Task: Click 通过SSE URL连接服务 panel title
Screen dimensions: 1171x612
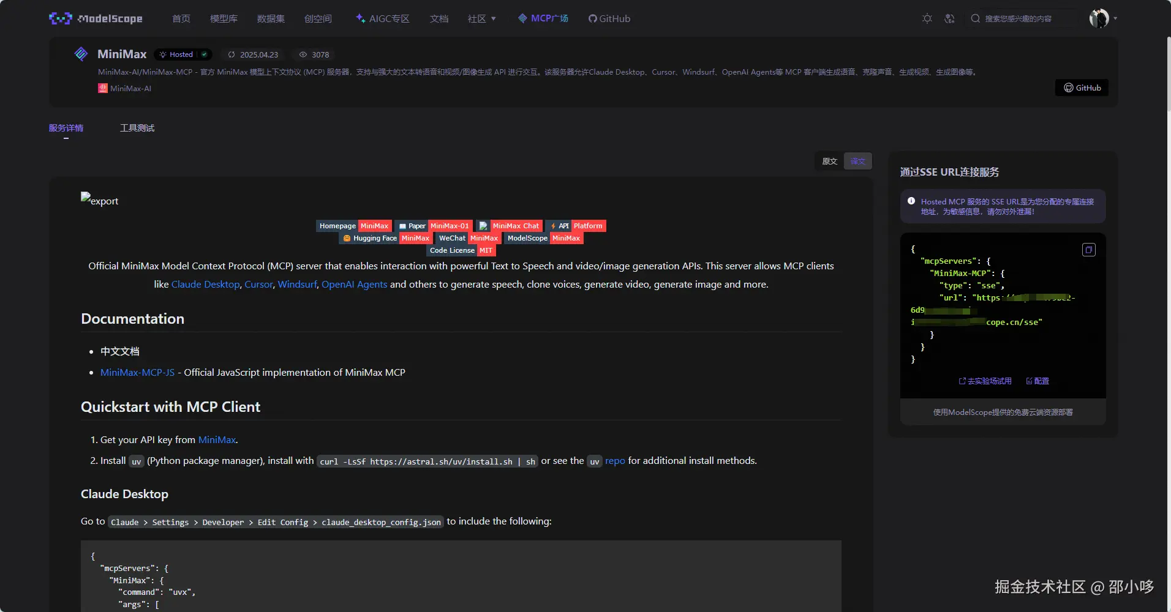Action: 949,172
